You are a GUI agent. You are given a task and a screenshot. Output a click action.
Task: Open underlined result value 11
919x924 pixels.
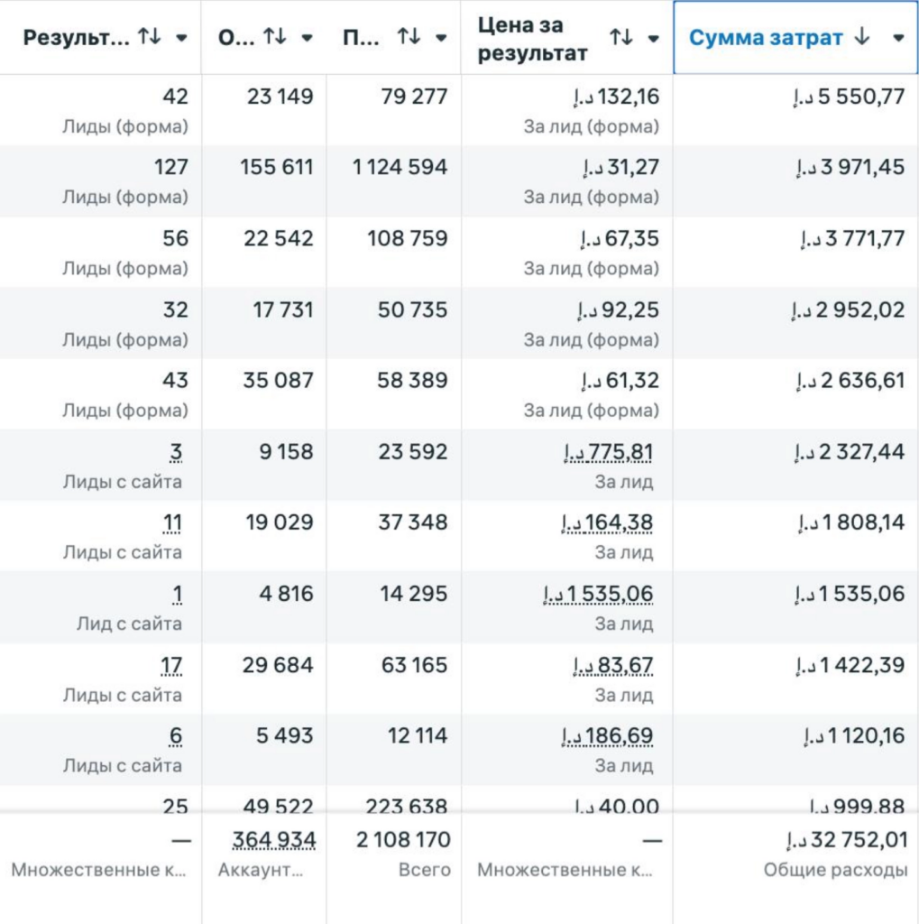click(172, 522)
